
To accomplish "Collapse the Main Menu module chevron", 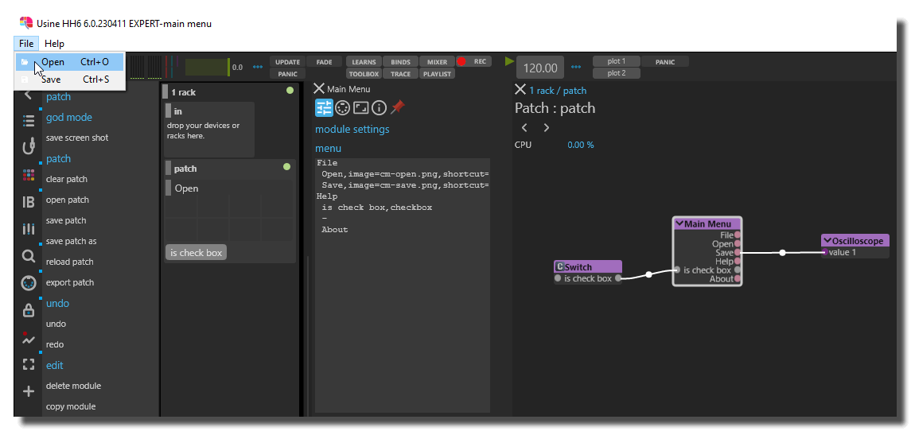I will coord(679,223).
